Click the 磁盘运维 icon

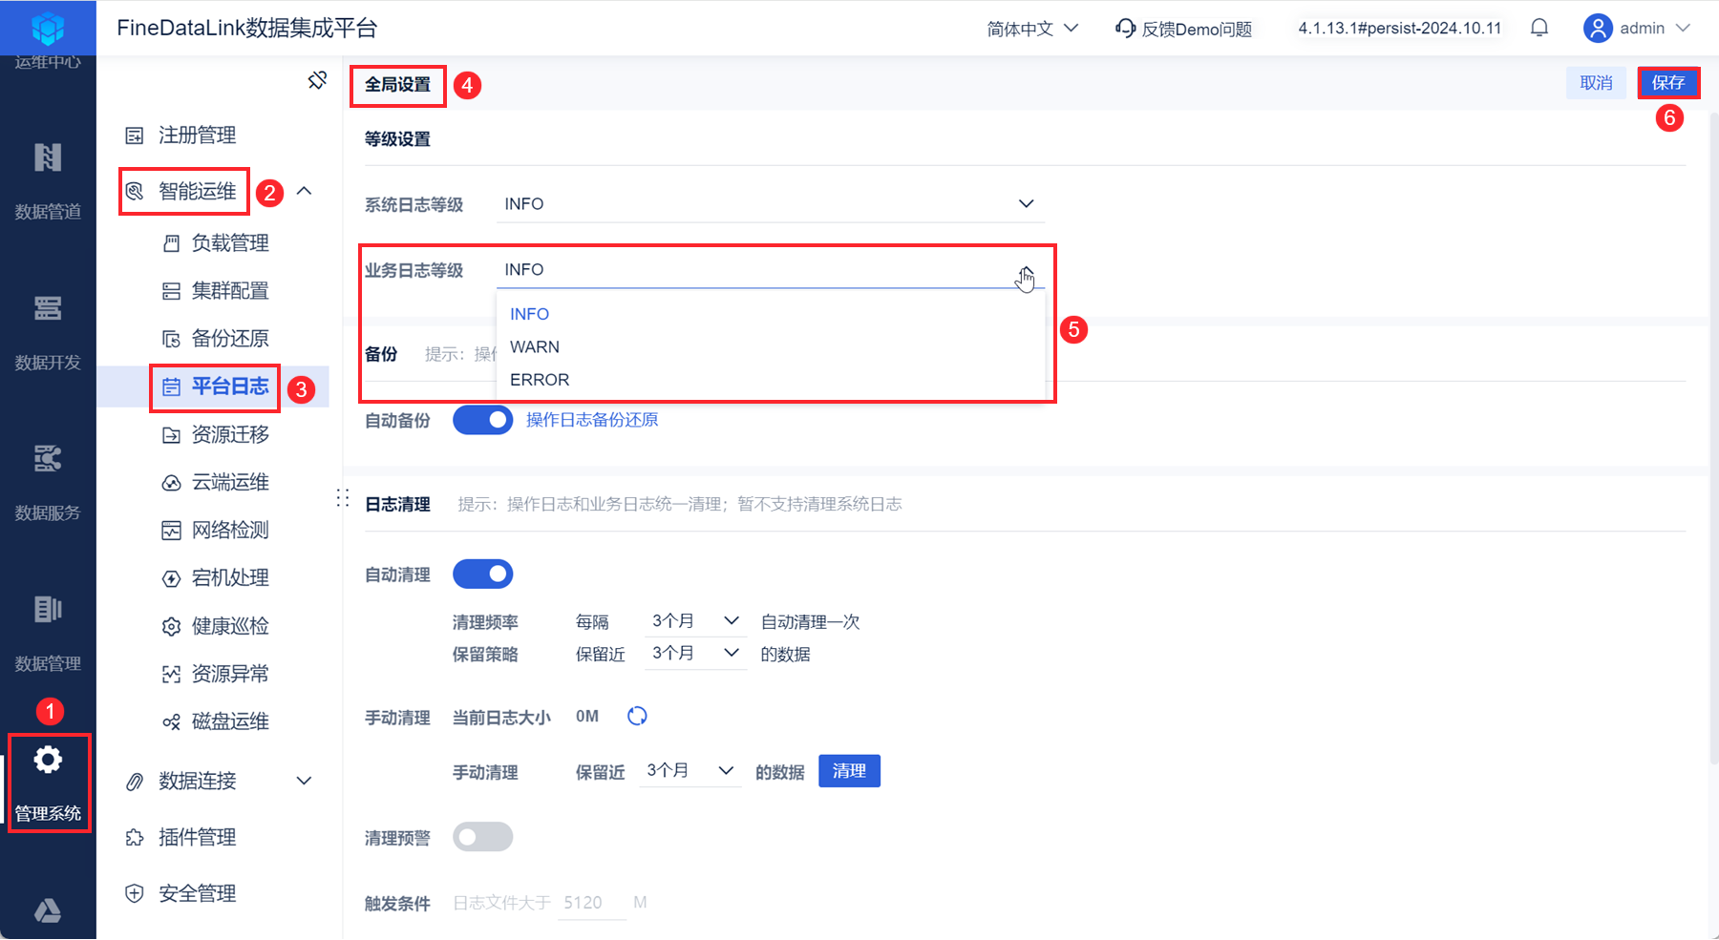point(171,722)
